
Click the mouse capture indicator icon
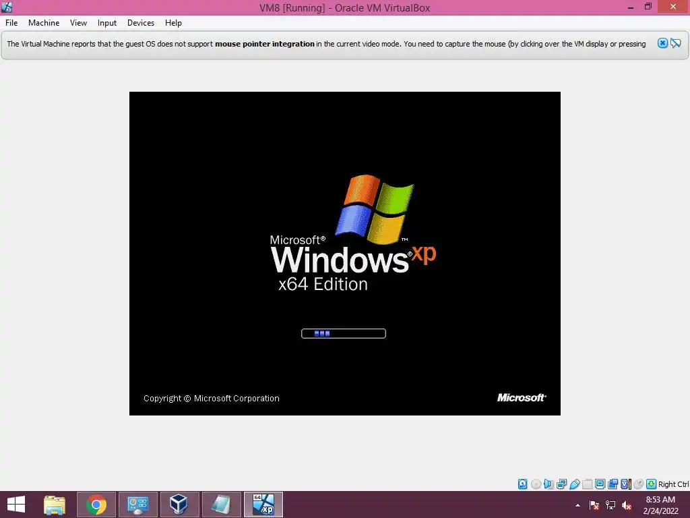pyautogui.click(x=639, y=484)
